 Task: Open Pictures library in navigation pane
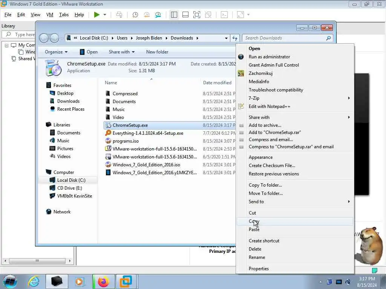pos(65,149)
